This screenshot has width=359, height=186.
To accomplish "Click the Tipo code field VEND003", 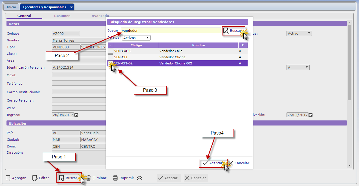I will click(x=66, y=47).
